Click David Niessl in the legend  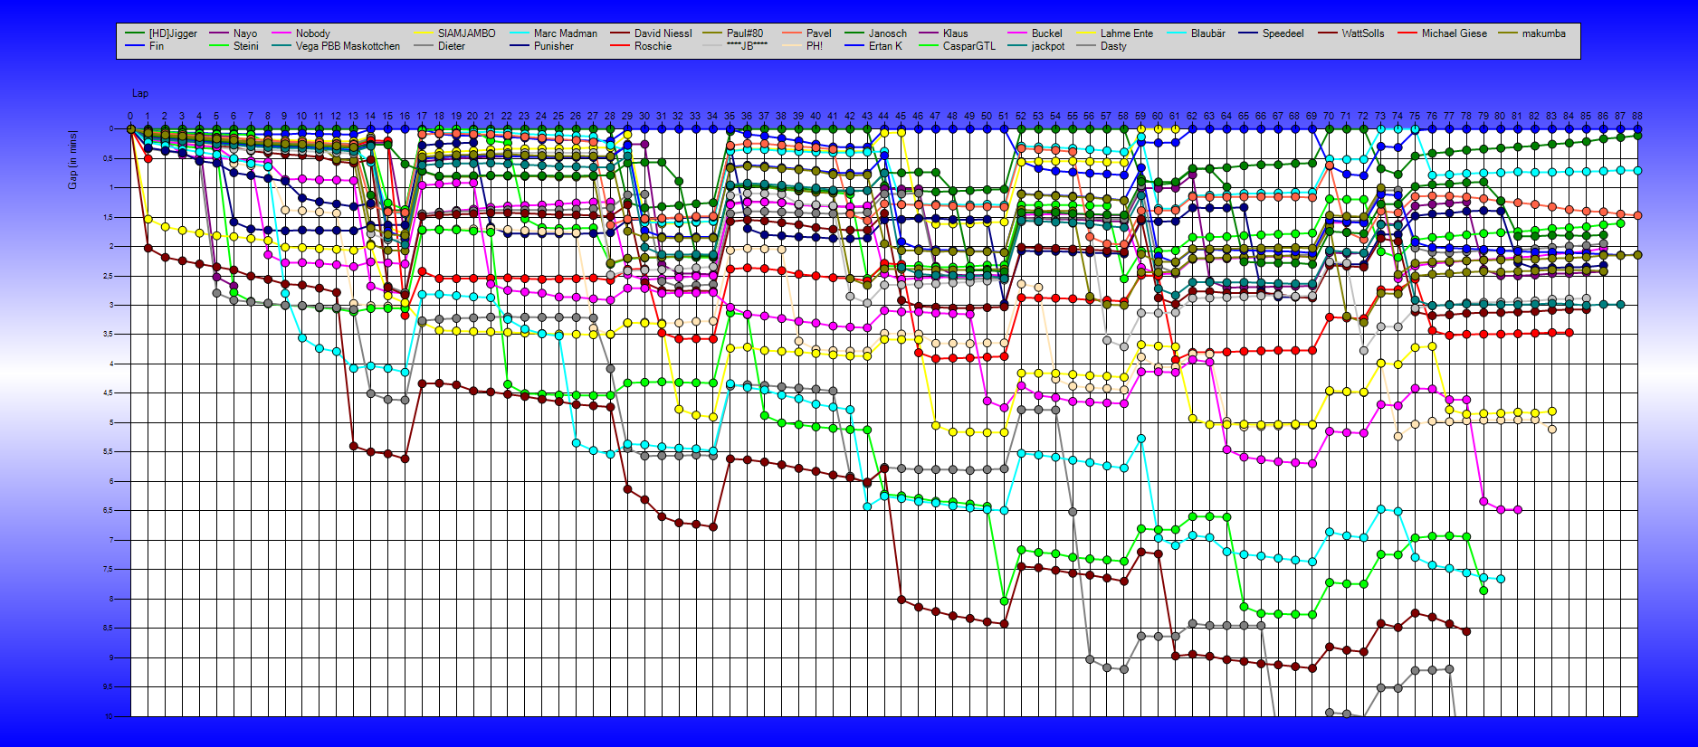coord(652,33)
